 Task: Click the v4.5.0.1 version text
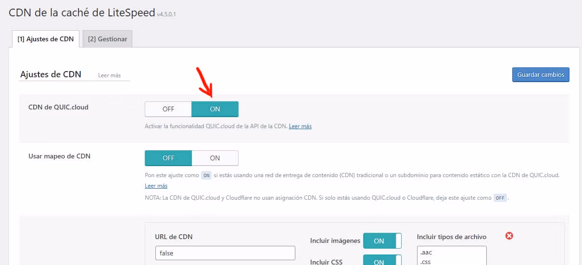click(x=166, y=15)
